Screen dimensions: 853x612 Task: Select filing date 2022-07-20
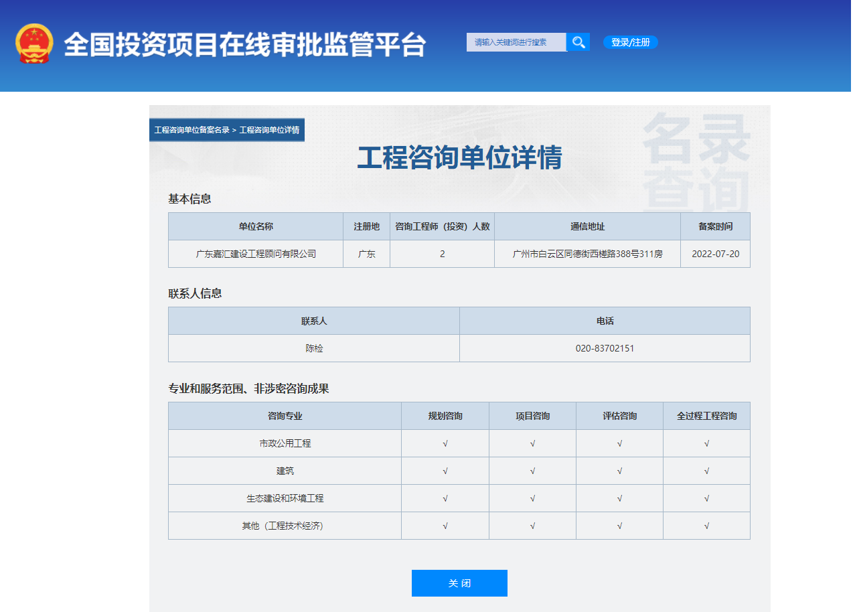point(716,254)
